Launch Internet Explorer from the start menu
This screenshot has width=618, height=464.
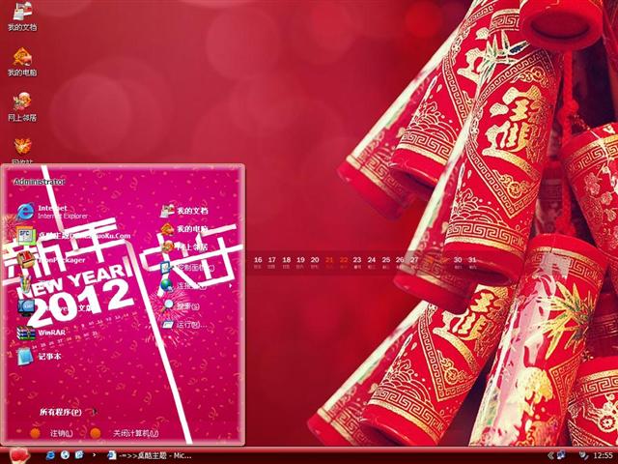pos(52,212)
